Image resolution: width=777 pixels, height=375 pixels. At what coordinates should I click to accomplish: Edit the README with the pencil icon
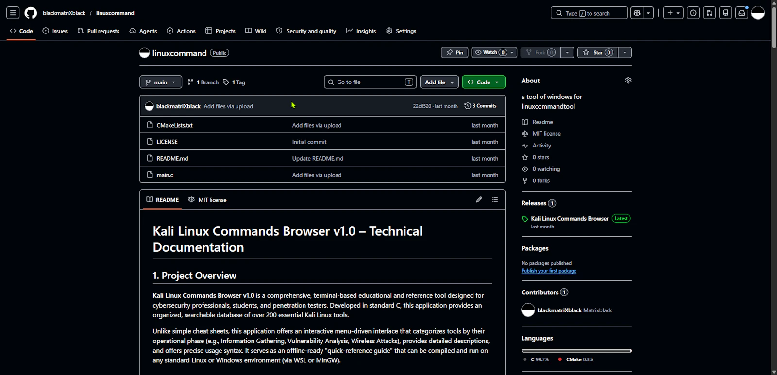point(479,199)
